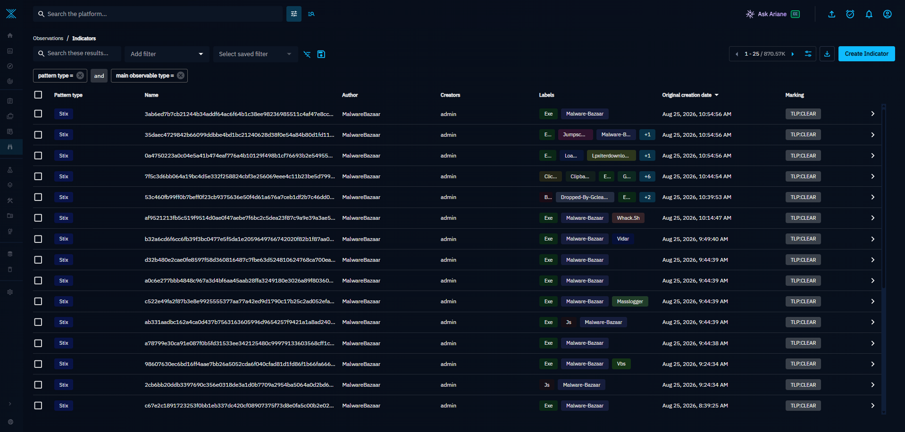Open chevron for row af9521213fb5
The height and width of the screenshot is (432, 905).
[x=873, y=218]
